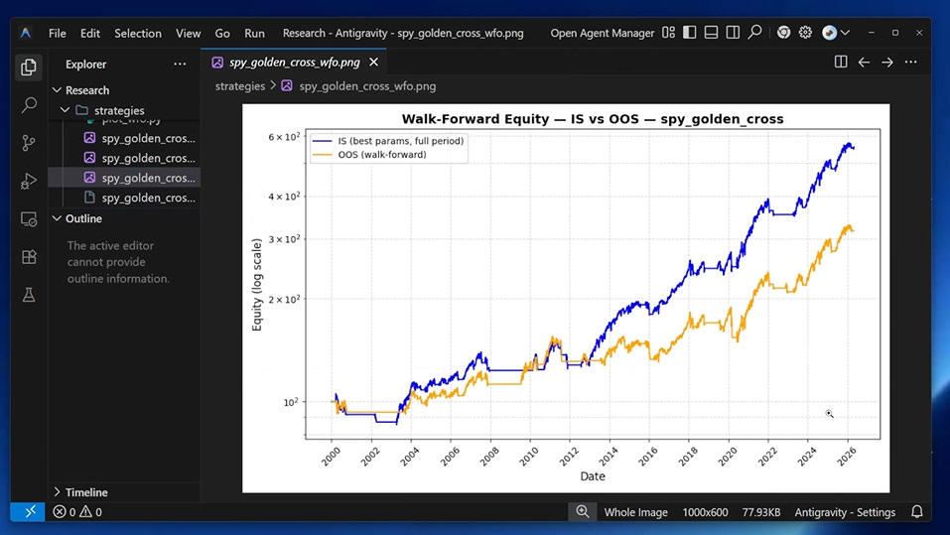
Task: Click Antigravity - Settings in status bar
Action: (x=845, y=512)
